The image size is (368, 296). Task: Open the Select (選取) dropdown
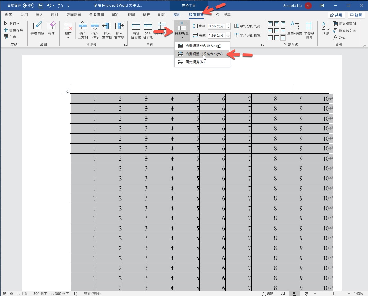click(x=12, y=23)
